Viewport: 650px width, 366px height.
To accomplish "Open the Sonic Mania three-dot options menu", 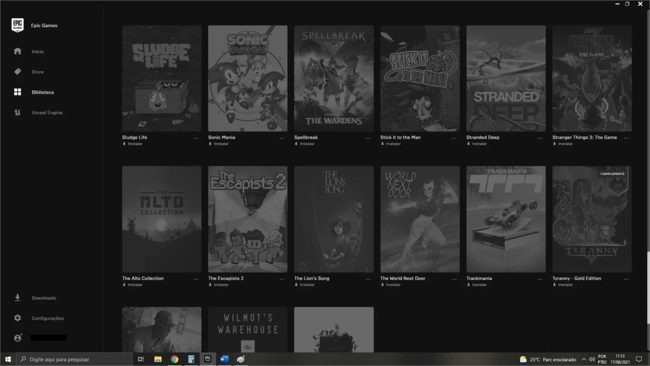I will 282,138.
